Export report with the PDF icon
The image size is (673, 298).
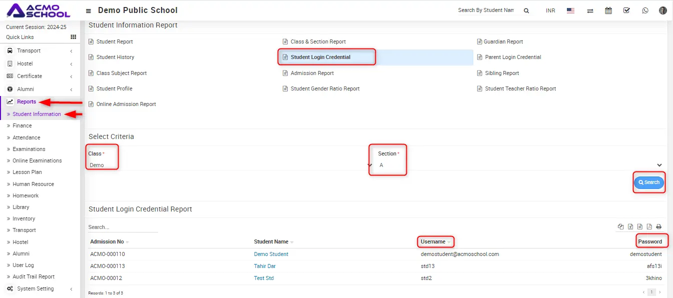649,226
